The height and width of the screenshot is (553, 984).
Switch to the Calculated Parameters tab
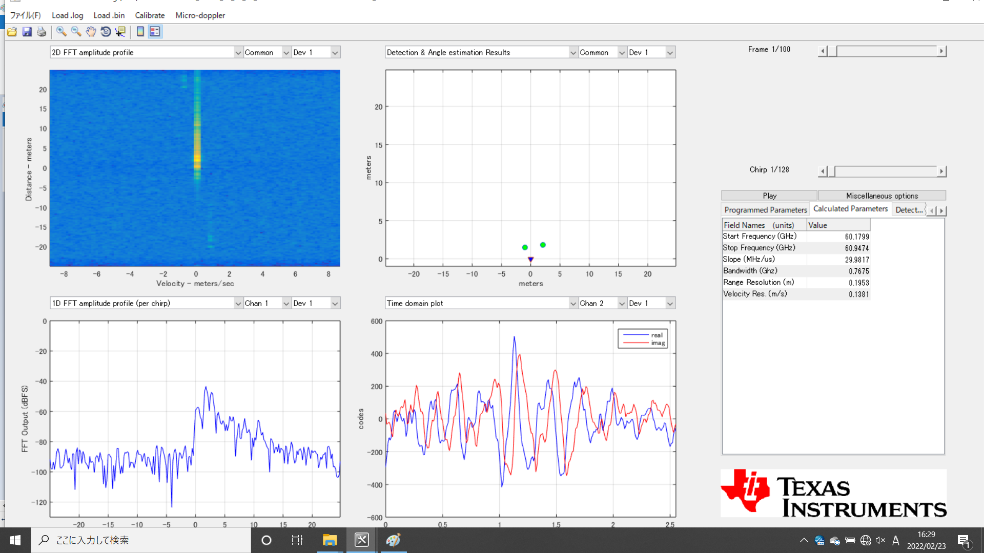click(x=850, y=209)
